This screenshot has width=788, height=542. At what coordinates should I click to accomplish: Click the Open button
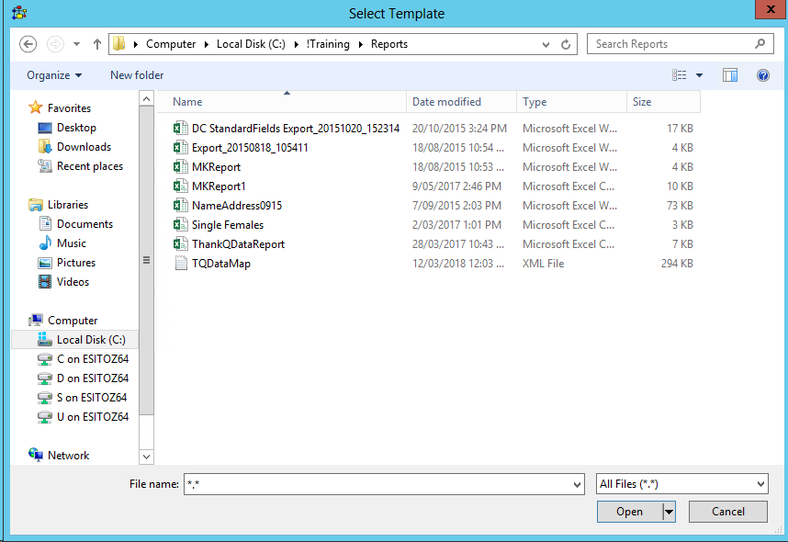point(630,512)
